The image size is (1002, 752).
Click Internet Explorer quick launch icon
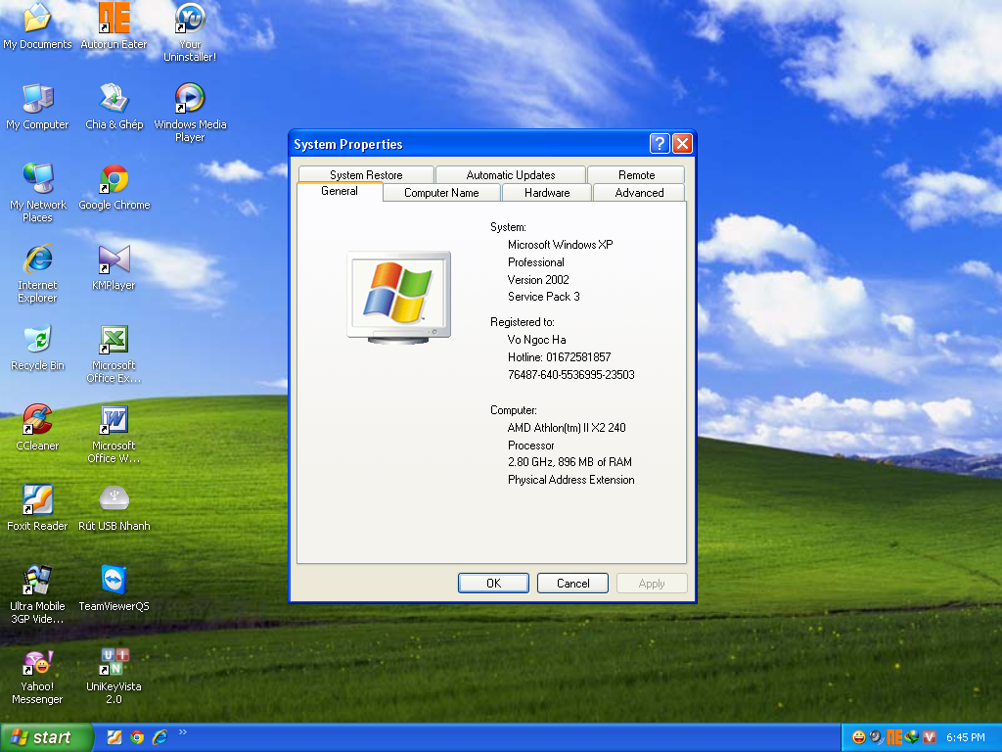pyautogui.click(x=159, y=737)
